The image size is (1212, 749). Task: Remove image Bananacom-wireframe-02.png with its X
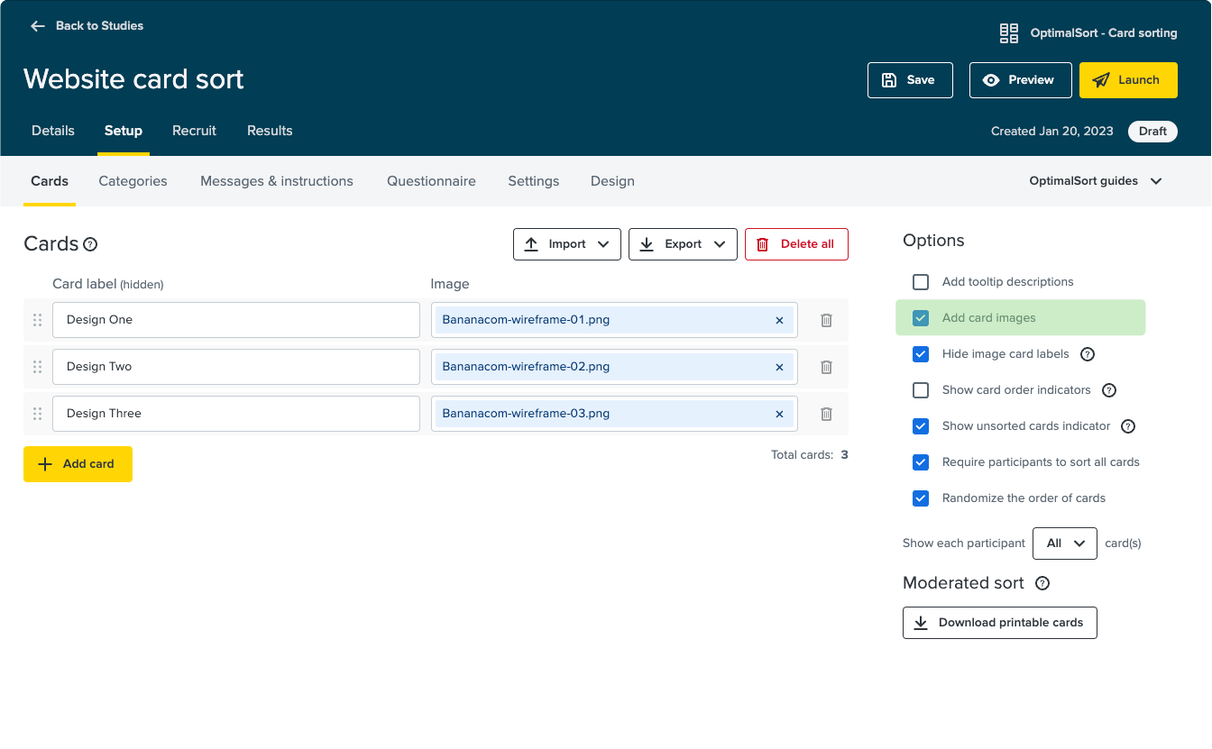tap(779, 367)
